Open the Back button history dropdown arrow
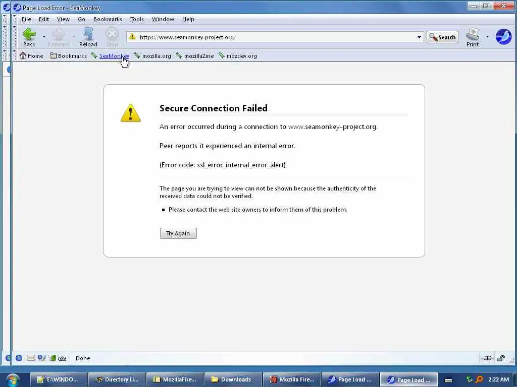 coord(44,37)
